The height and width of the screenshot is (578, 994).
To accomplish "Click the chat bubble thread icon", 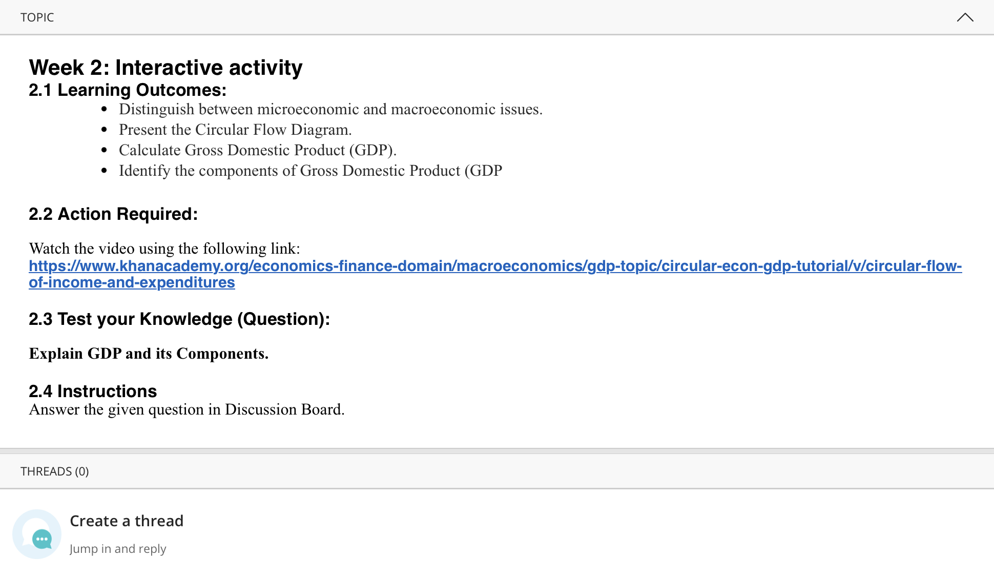I will [37, 534].
